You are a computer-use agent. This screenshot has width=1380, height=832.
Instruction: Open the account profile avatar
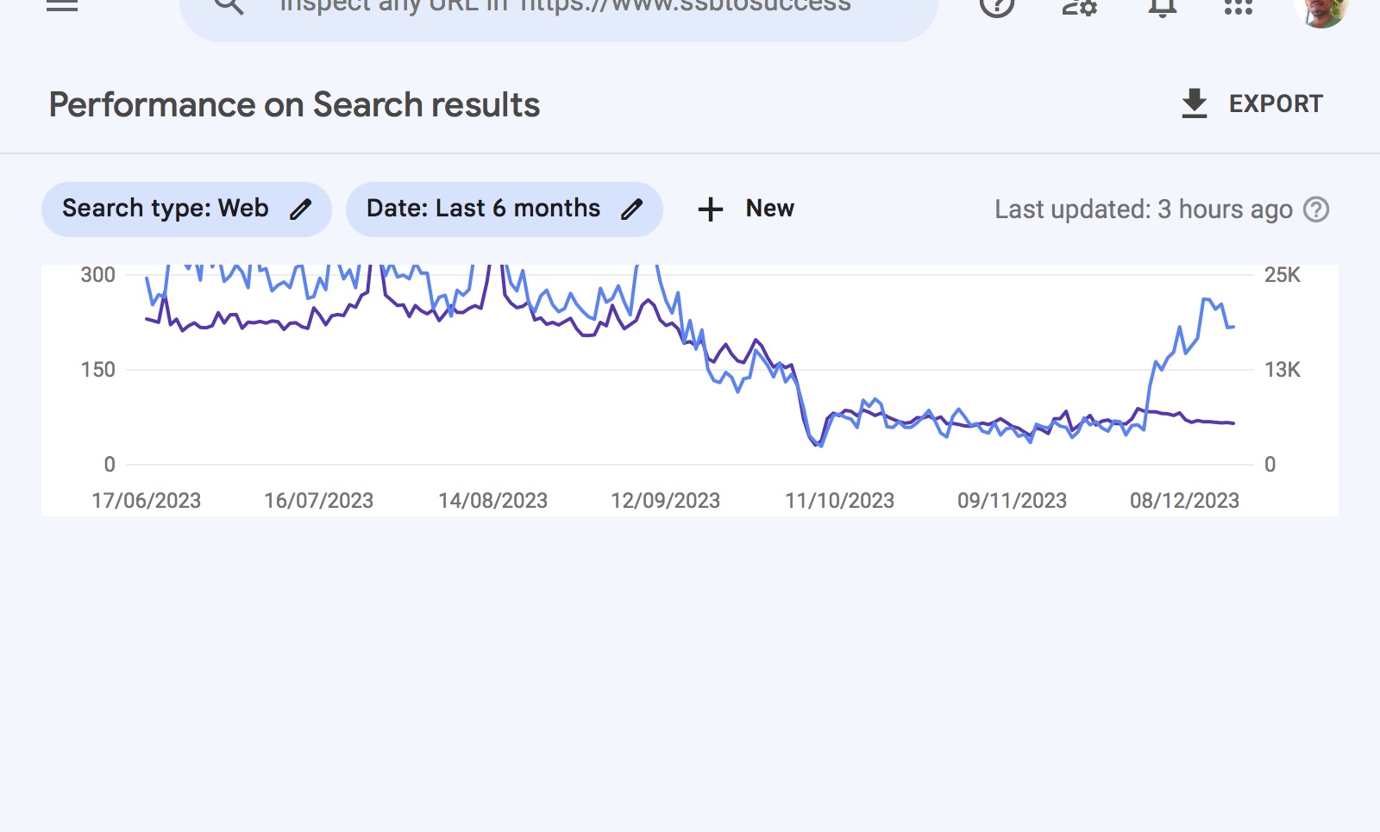click(1320, 9)
